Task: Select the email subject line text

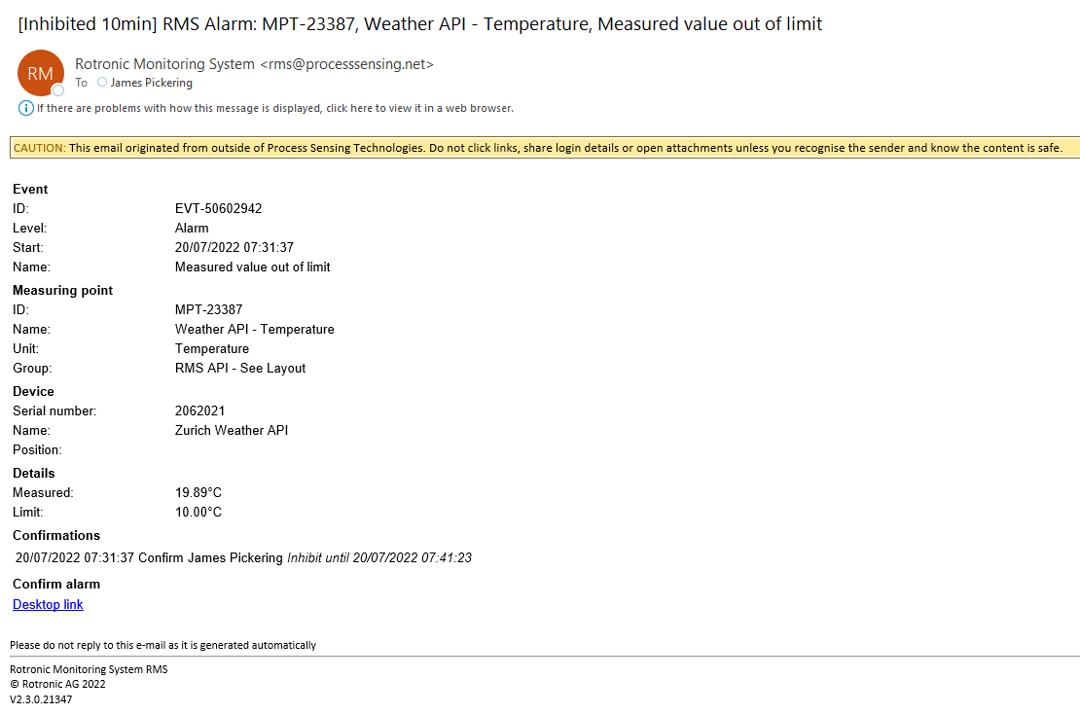Action: [x=420, y=23]
